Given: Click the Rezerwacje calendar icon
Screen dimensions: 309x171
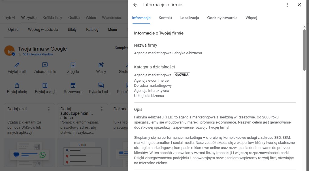Looking at the screenshot, I should [x=73, y=85].
